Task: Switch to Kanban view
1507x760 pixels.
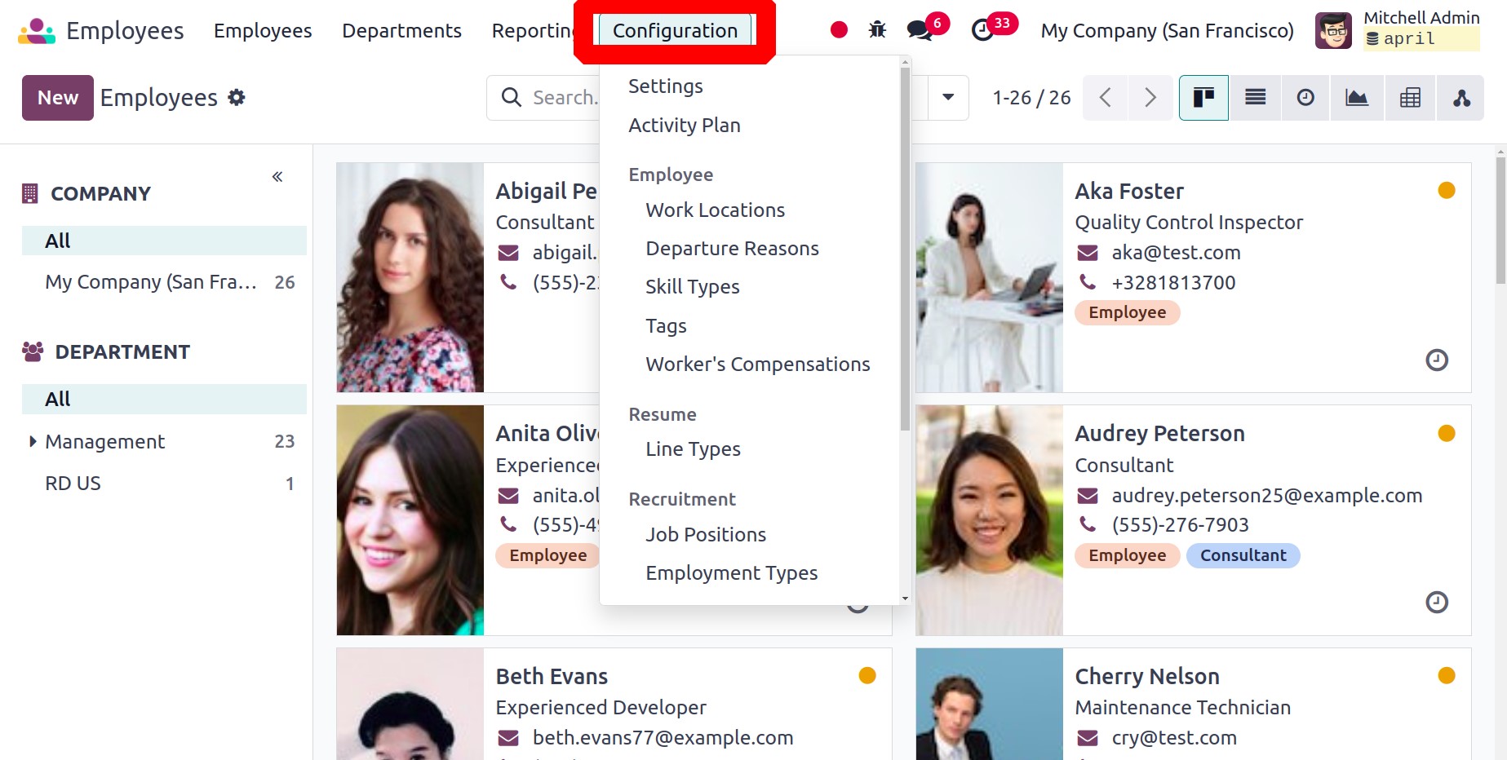Action: [1203, 98]
